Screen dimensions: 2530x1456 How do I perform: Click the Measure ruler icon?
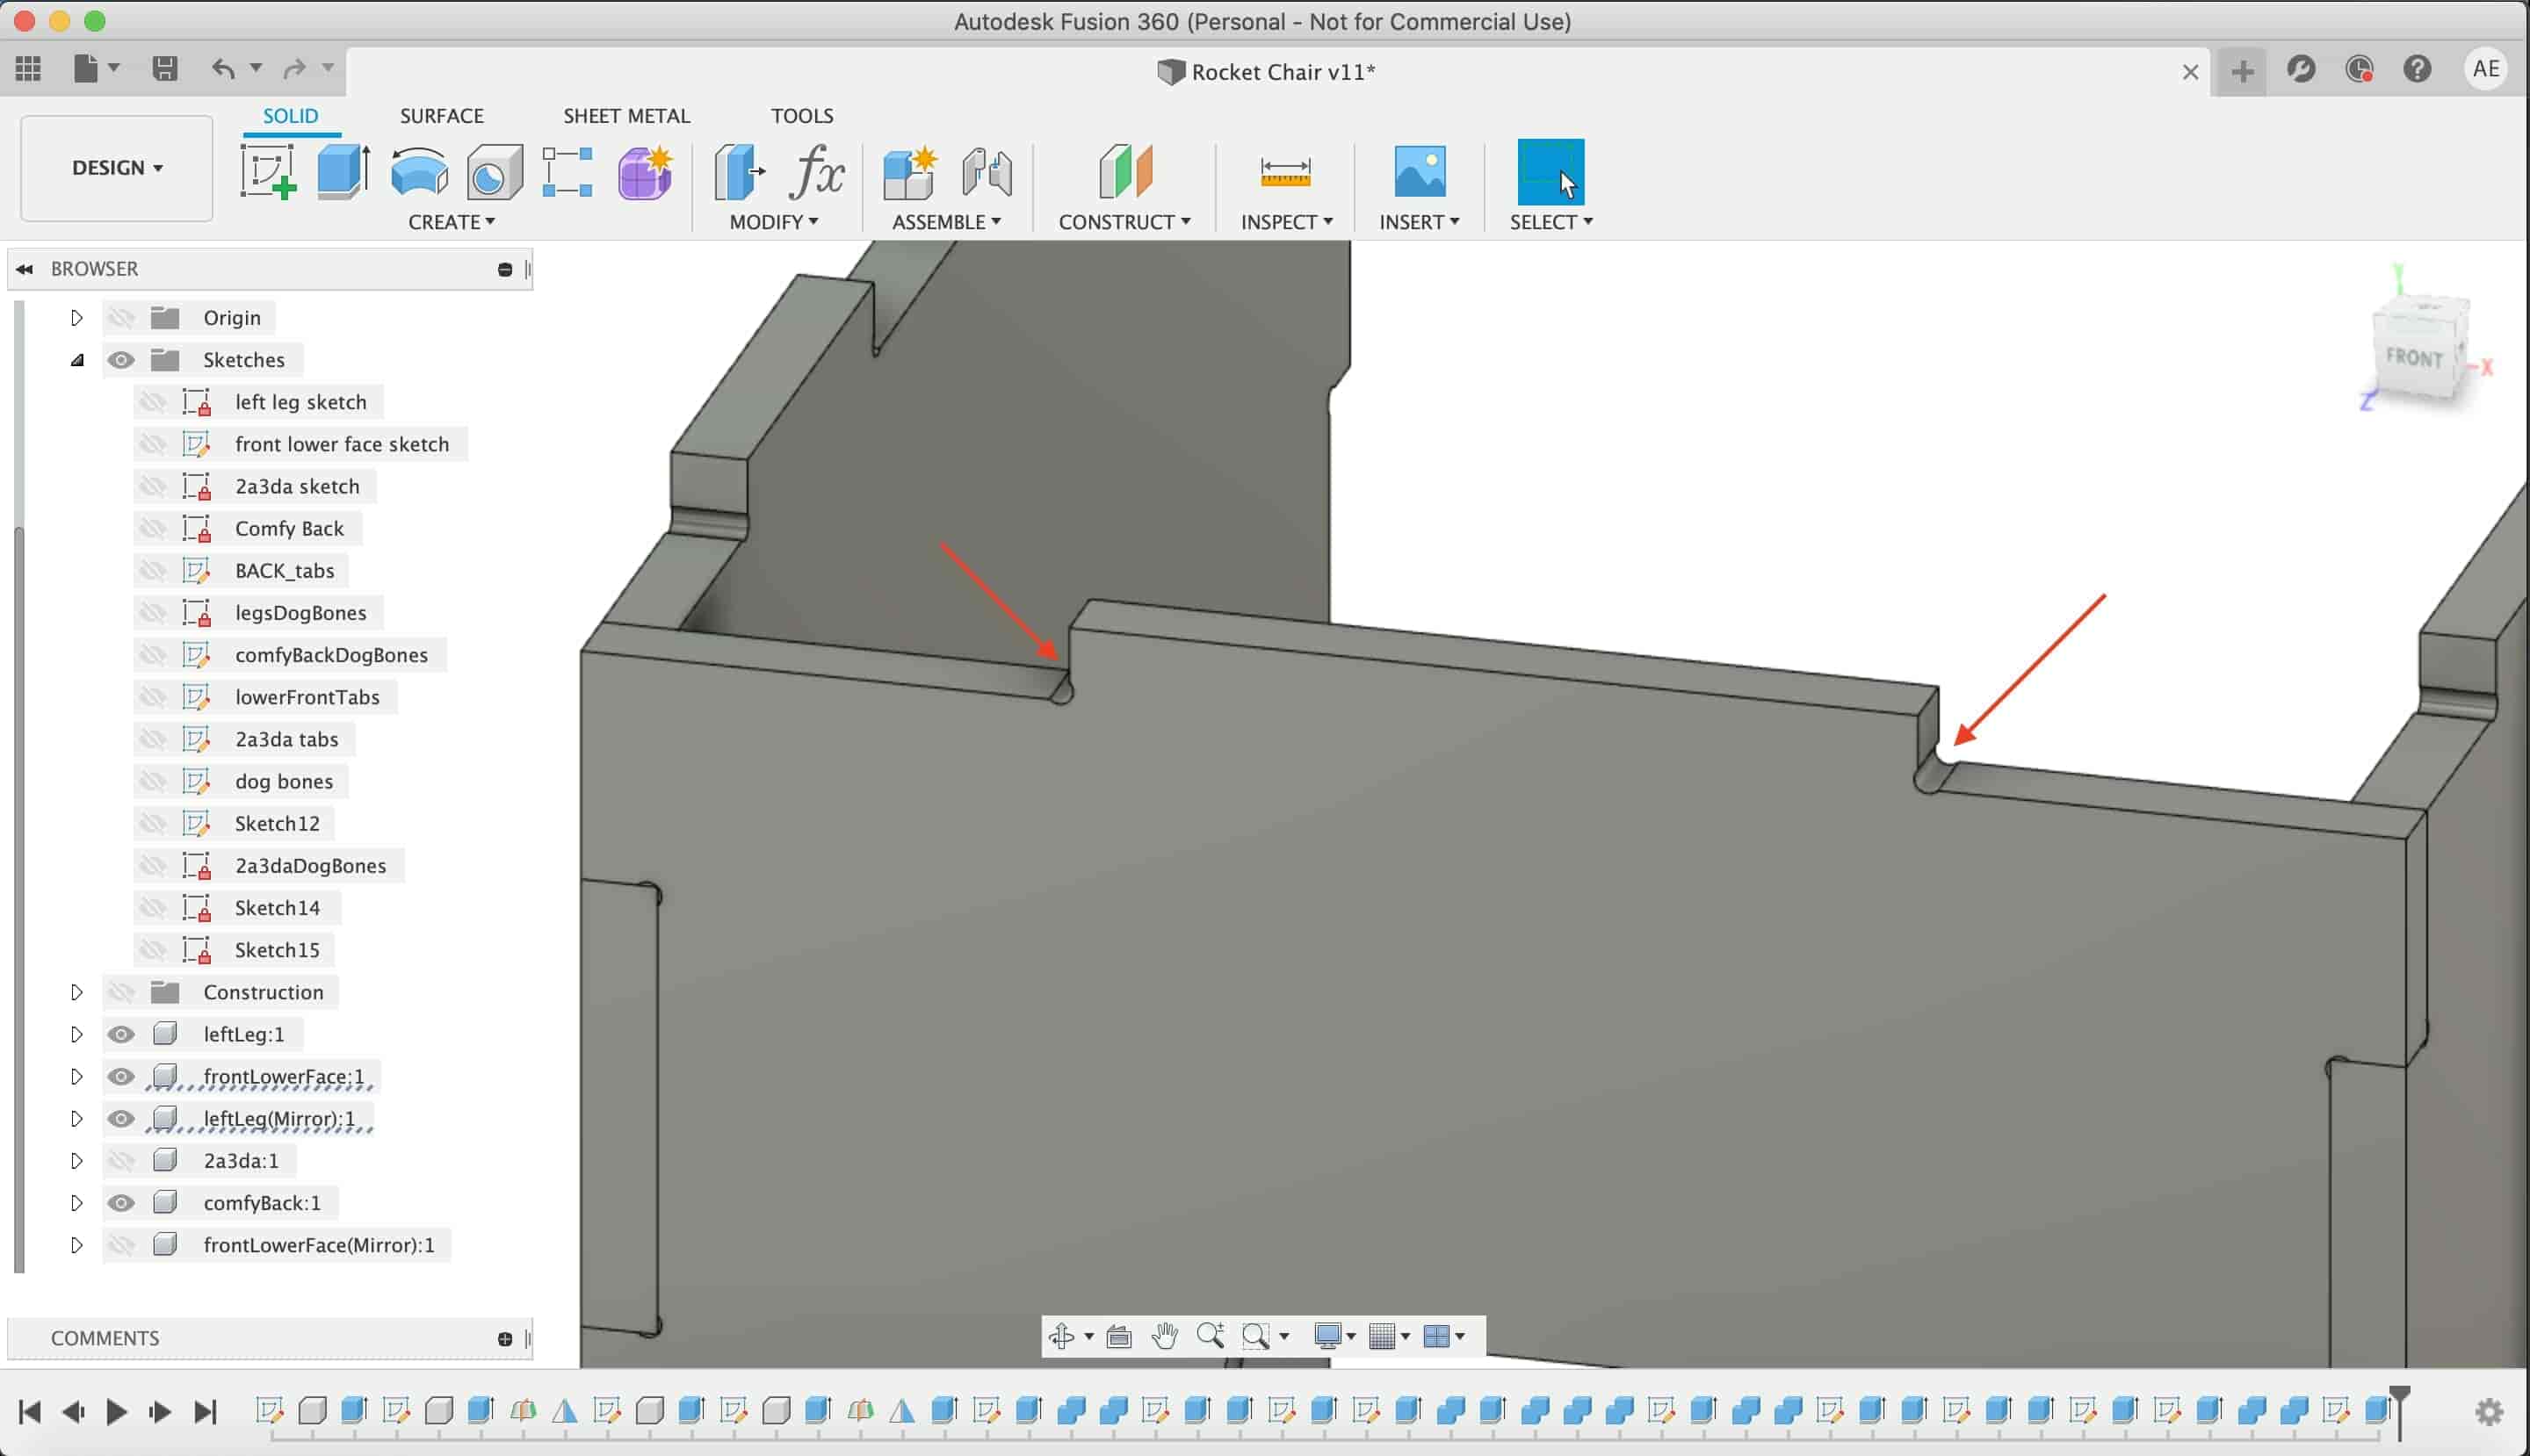[x=1285, y=172]
